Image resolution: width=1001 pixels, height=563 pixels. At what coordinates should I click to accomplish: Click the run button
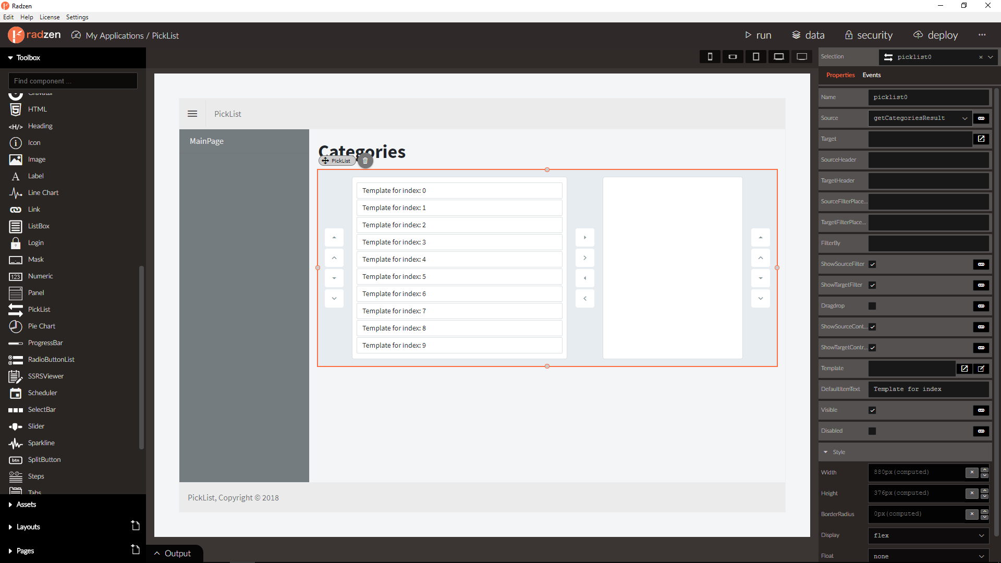point(758,35)
